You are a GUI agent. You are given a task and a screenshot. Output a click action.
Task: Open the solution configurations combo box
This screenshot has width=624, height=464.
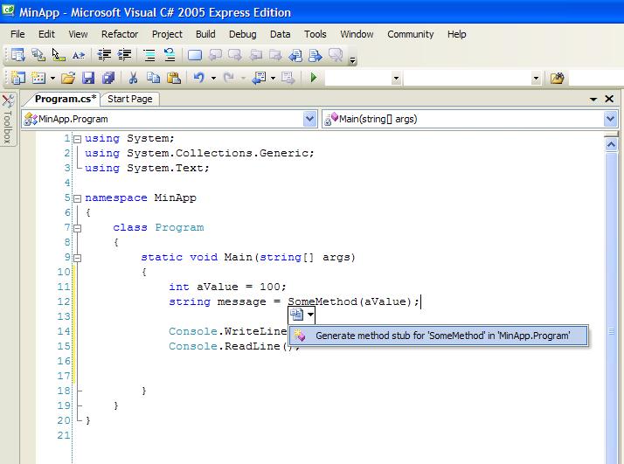coord(363,78)
